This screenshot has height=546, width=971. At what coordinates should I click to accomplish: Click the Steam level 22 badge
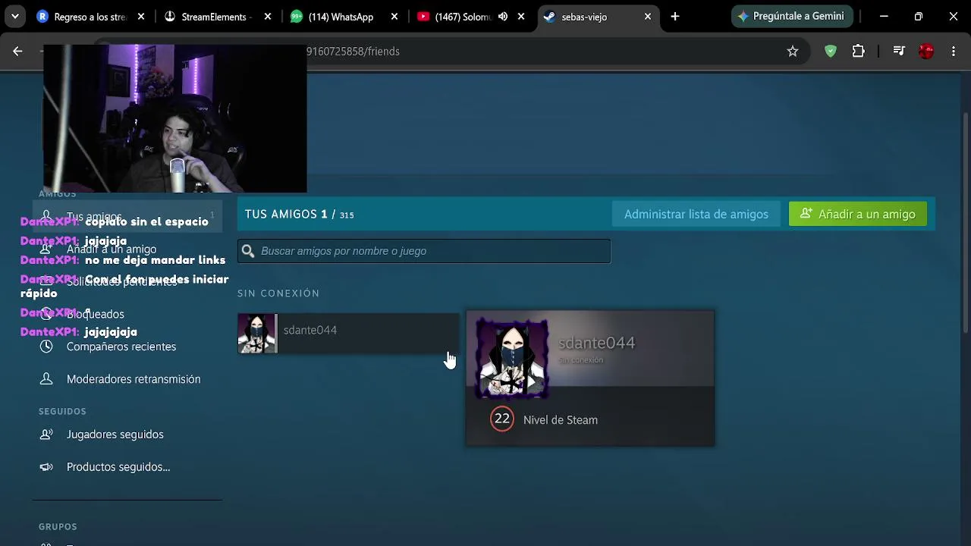point(502,419)
